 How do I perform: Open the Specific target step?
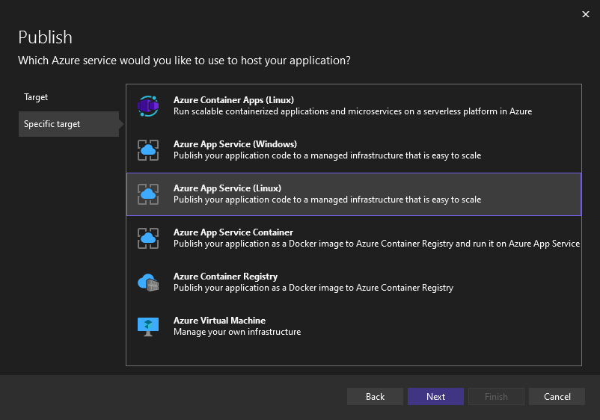click(52, 124)
